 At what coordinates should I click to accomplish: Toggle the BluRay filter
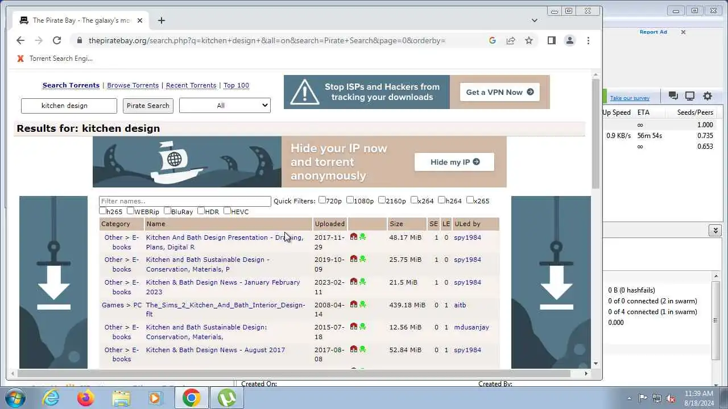(168, 211)
